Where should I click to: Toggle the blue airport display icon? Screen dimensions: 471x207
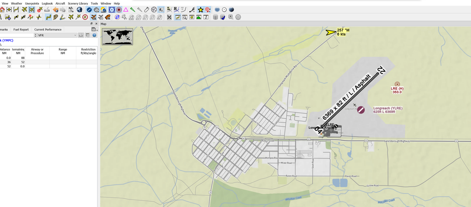pyautogui.click(x=89, y=10)
